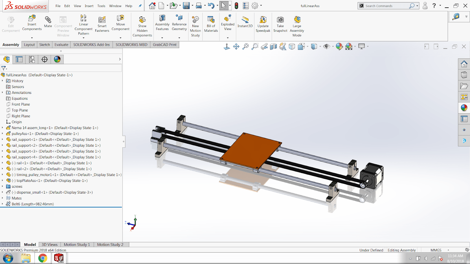Open File Explorer task pane folder
The width and height of the screenshot is (470, 264).
(x=464, y=86)
